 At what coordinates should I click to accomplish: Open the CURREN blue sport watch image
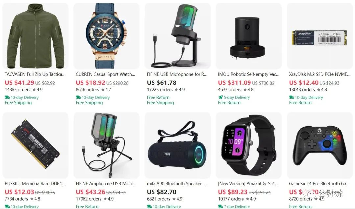pyautogui.click(x=106, y=36)
